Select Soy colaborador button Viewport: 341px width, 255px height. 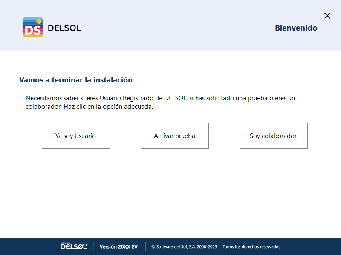[274, 136]
